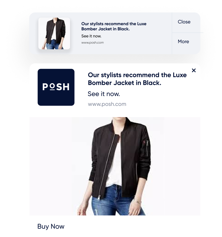Viewport: 222px width, 237px height.
Task: Tap the Buy Now action
Action: click(x=51, y=226)
